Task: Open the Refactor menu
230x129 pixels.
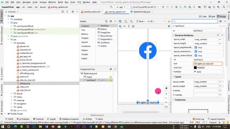Action: (x=52, y=2)
